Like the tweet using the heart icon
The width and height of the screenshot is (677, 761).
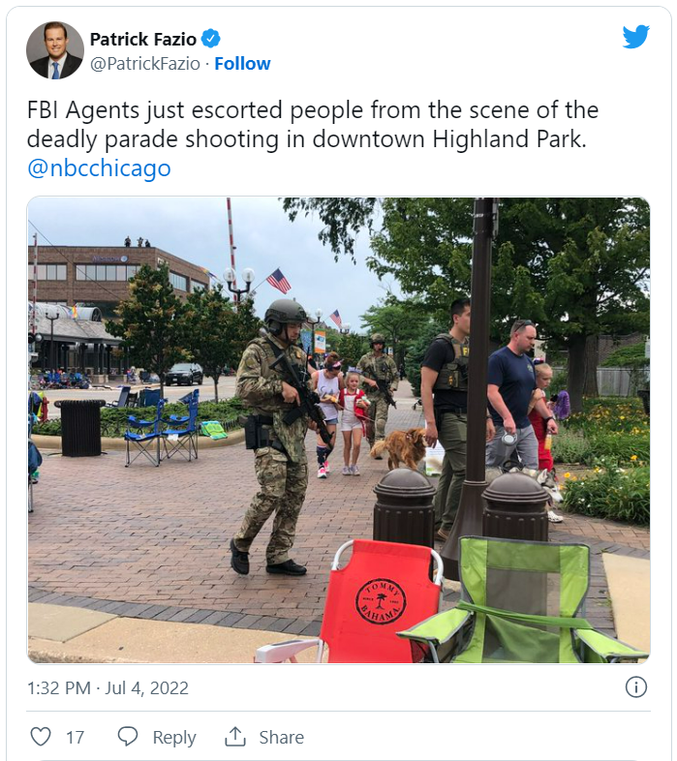tap(41, 736)
